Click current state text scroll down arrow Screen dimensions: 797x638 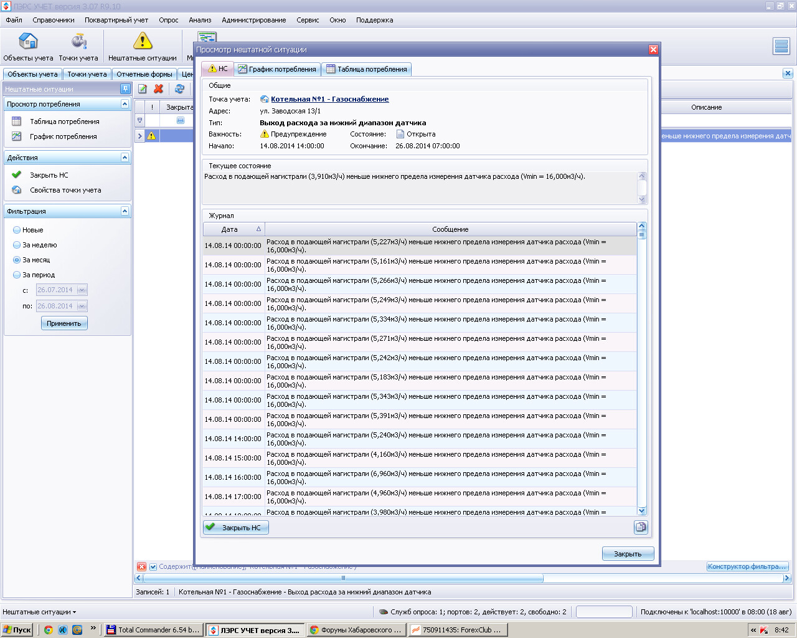point(642,199)
